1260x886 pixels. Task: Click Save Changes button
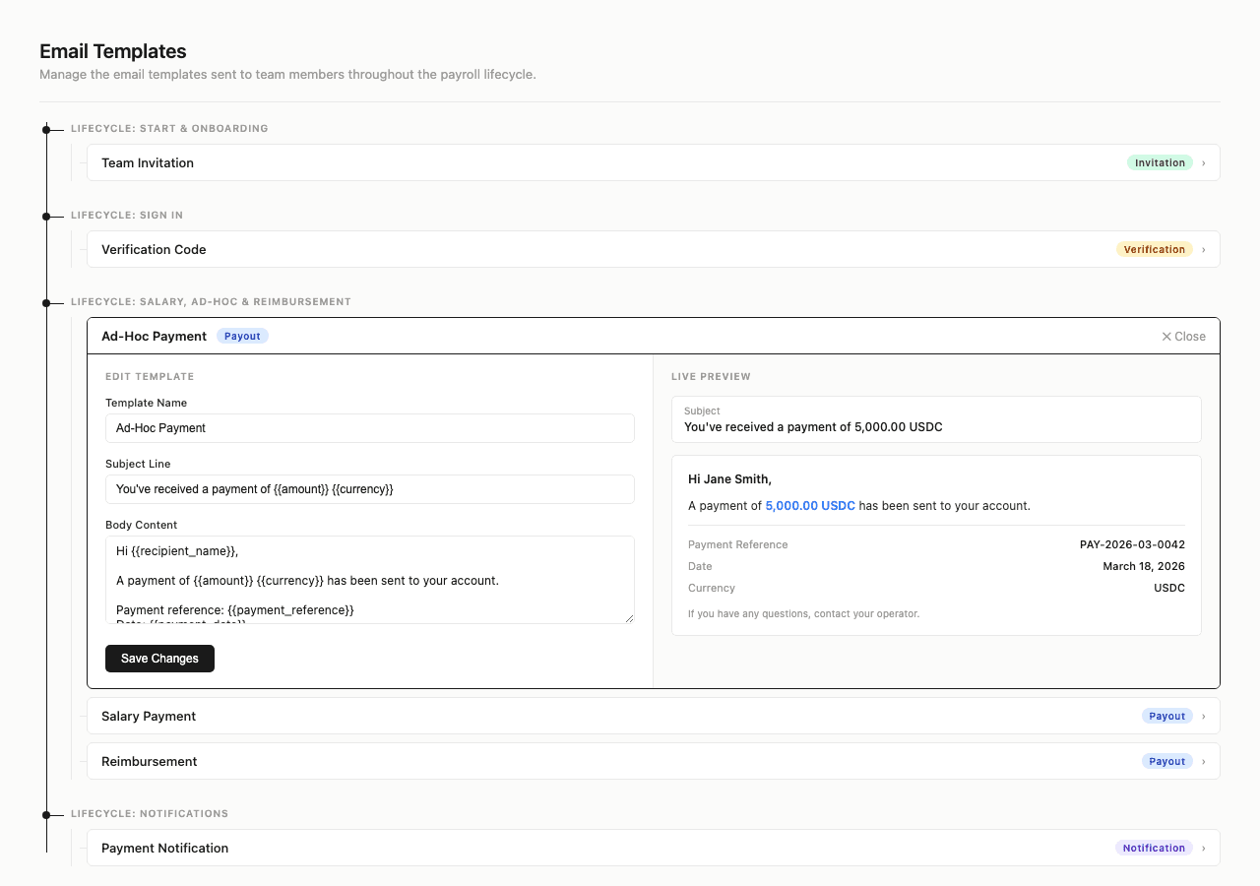(159, 659)
